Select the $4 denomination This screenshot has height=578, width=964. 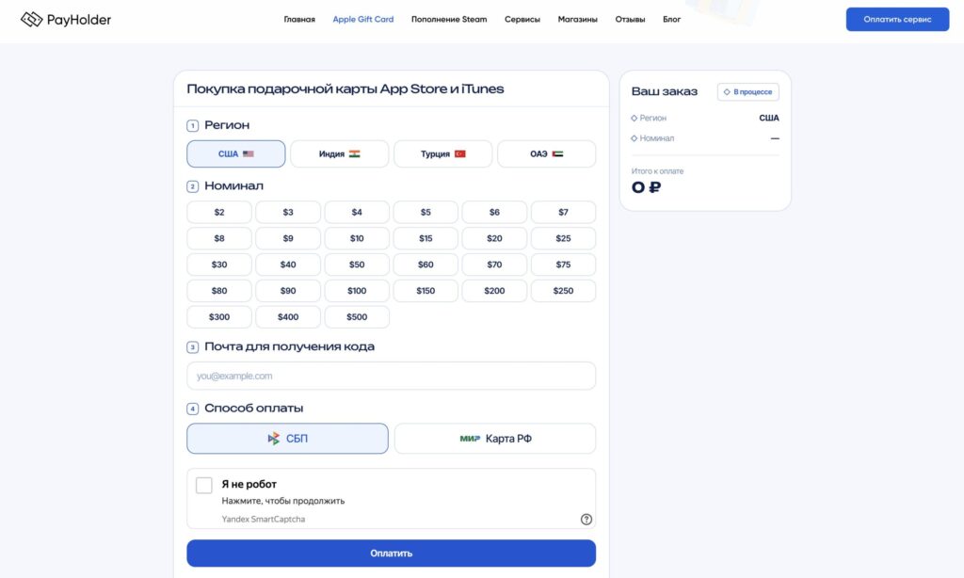point(357,212)
